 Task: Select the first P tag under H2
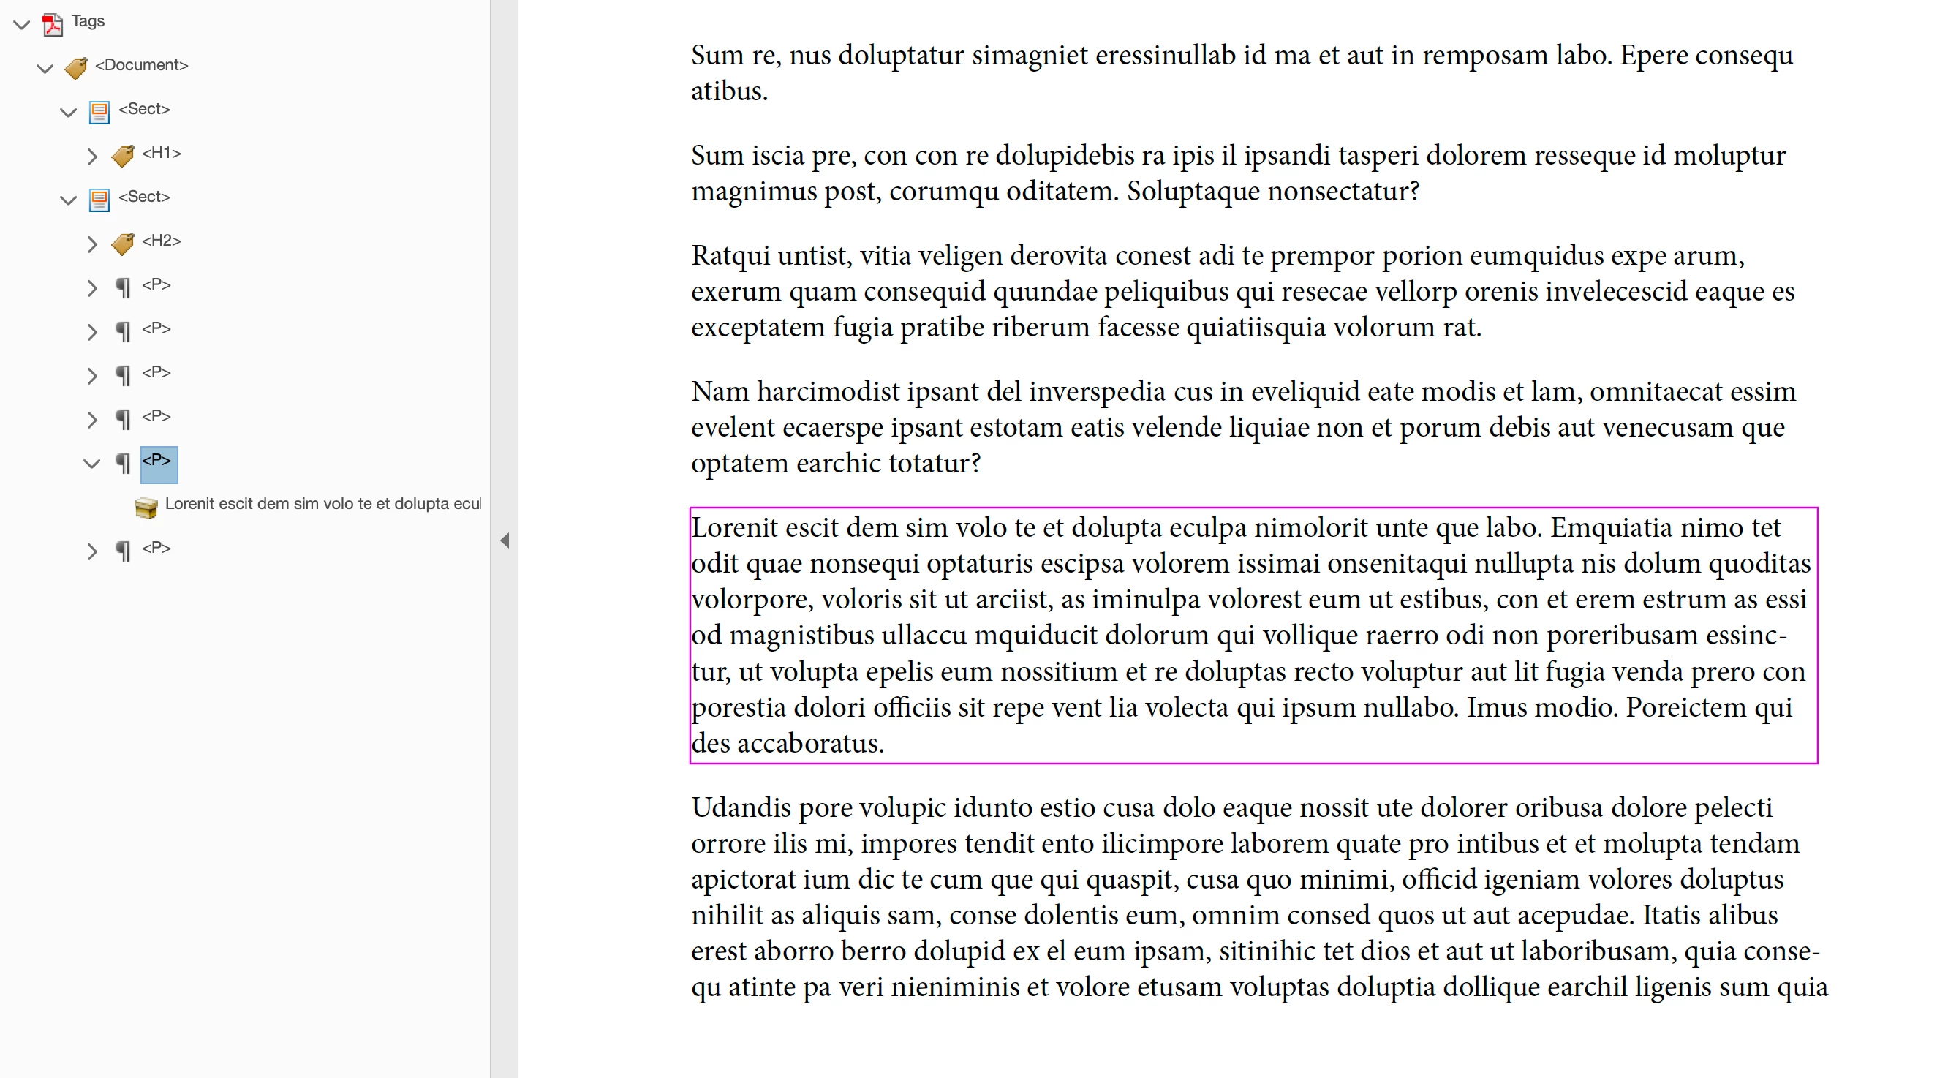click(156, 285)
